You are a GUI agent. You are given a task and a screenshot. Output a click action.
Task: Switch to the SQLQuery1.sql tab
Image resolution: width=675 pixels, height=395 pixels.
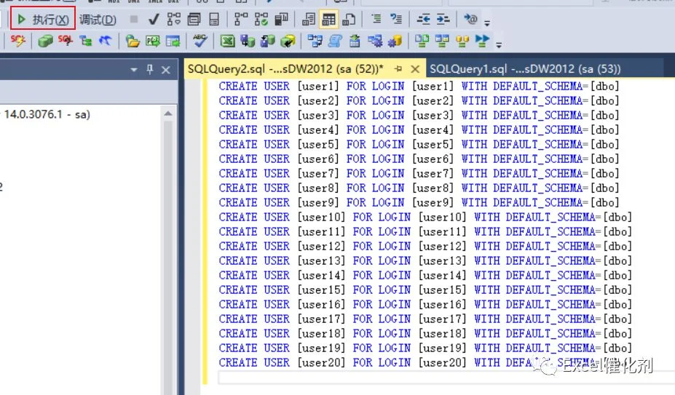coord(525,69)
